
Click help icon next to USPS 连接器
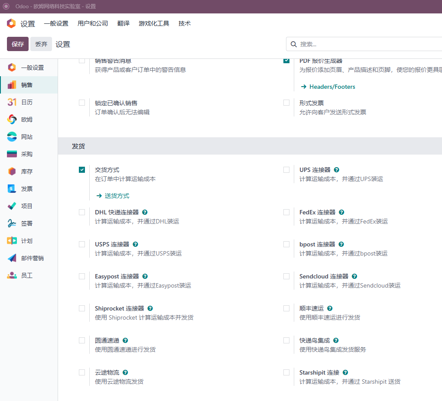coord(135,244)
